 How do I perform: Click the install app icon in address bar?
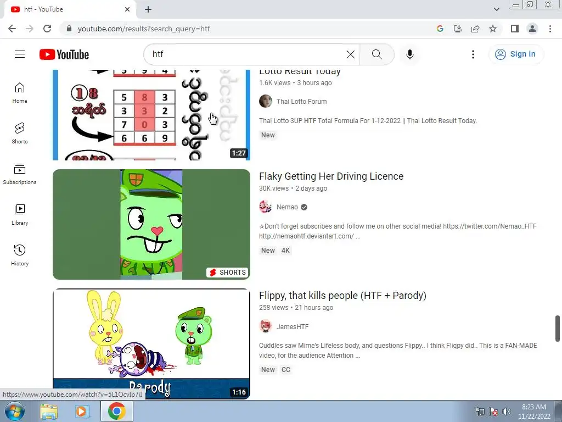(458, 29)
